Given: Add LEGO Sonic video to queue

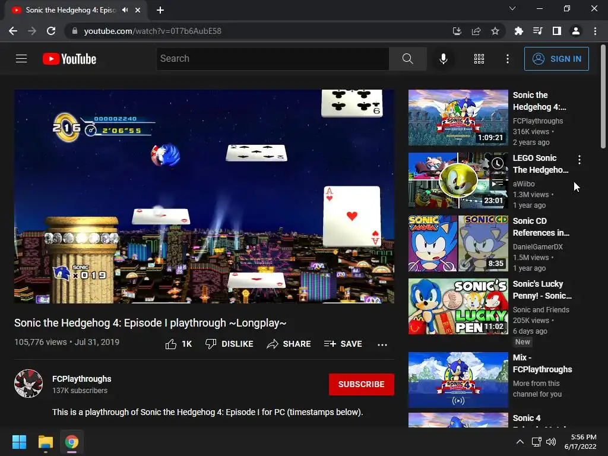Looking at the screenshot, I should (x=498, y=182).
